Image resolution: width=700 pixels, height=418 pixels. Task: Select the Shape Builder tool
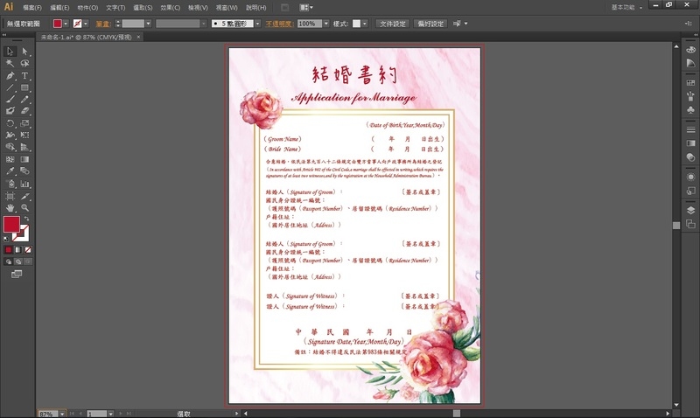click(x=10, y=147)
